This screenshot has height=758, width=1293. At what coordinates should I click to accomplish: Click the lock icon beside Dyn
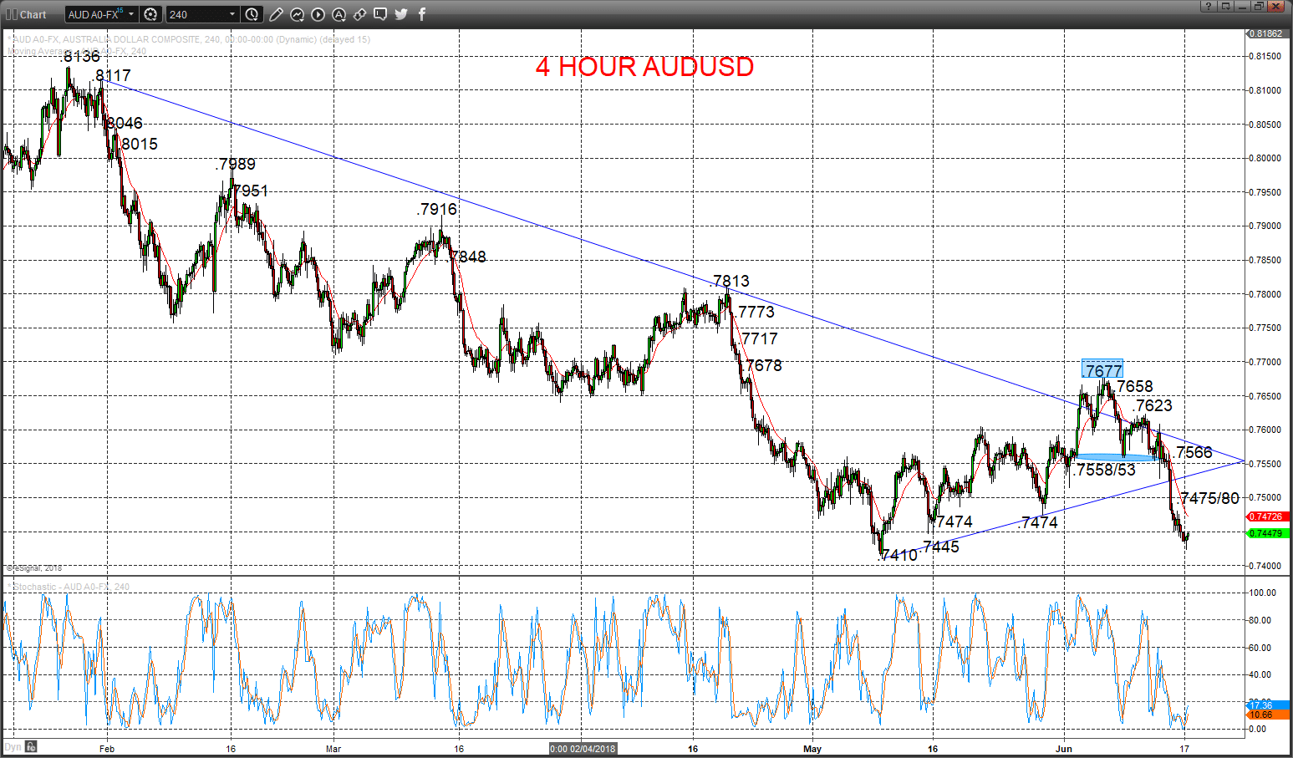pos(31,746)
